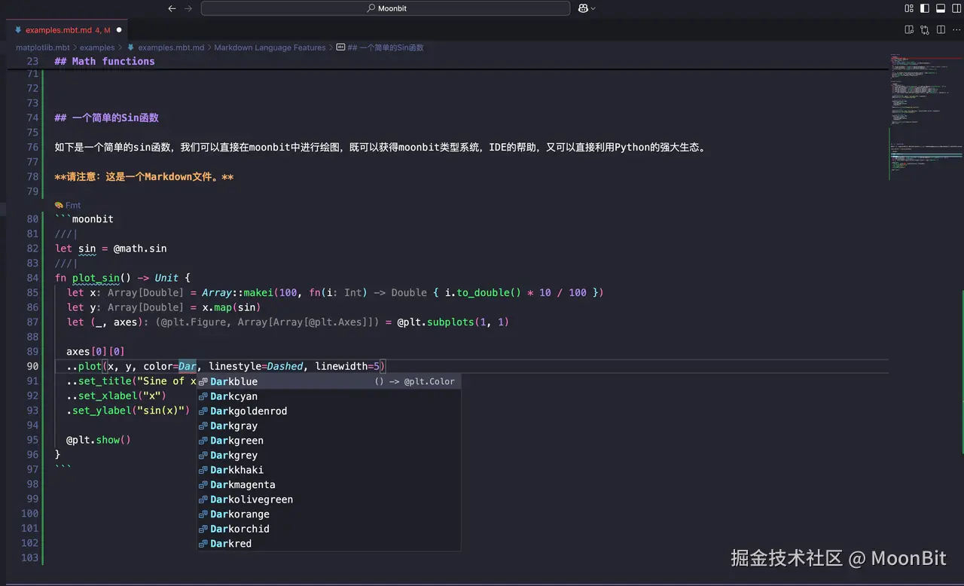Toggle the bottom panel

tap(941, 8)
